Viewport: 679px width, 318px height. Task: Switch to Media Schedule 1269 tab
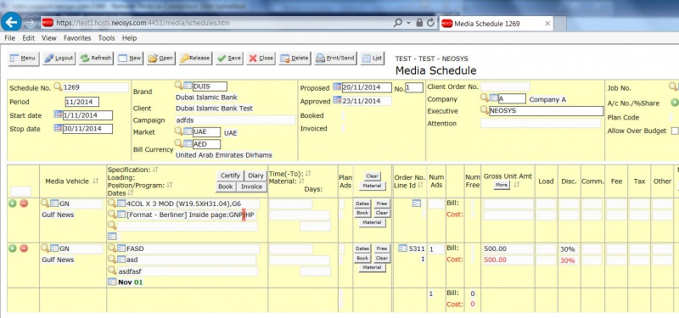point(496,24)
